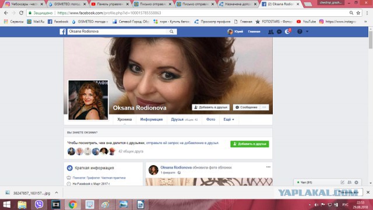Image resolution: width=373 pixels, height=210 pixels.
Task: Click volume icon in system tray
Action: click(316, 205)
